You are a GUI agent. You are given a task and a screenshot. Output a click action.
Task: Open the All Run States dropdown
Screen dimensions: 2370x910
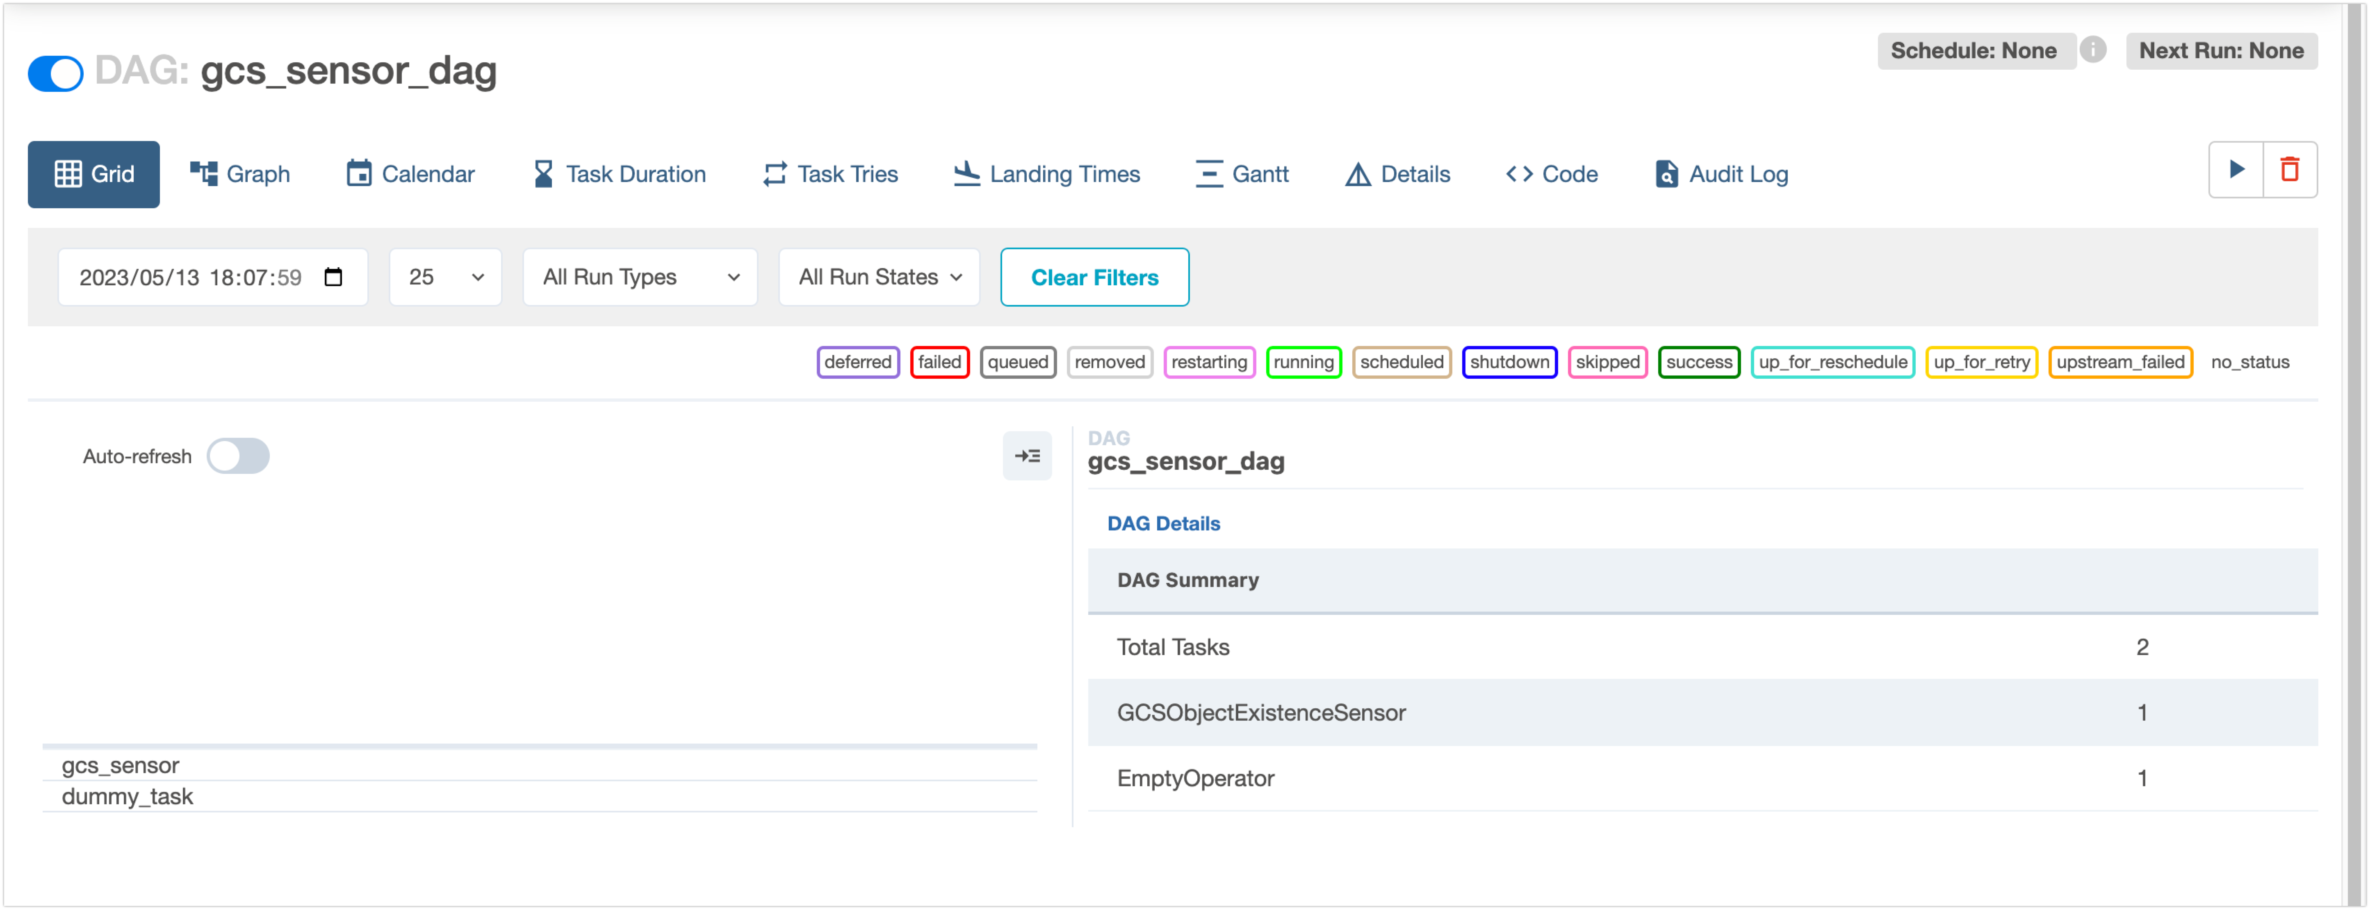880,277
